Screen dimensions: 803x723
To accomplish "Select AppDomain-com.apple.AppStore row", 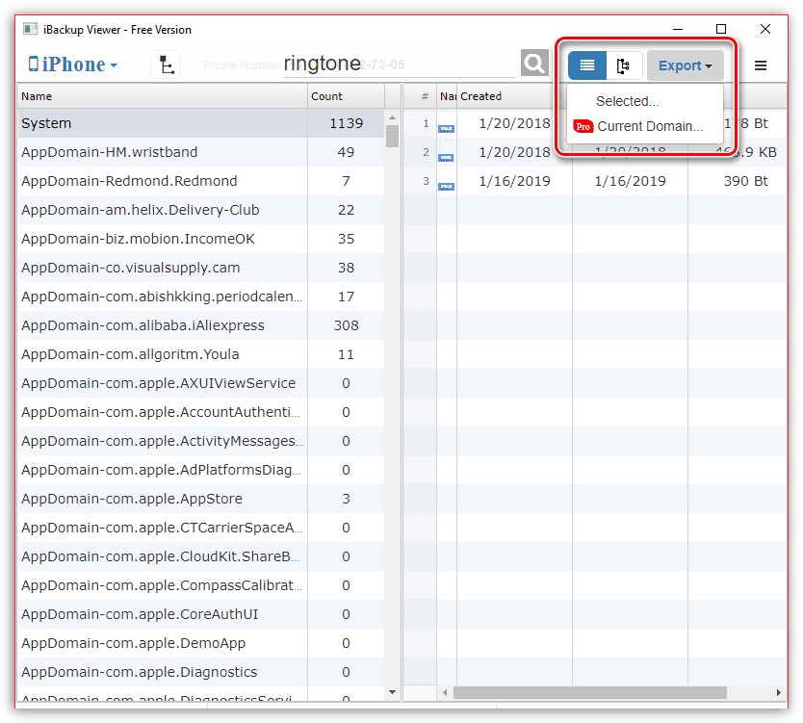I will click(200, 499).
